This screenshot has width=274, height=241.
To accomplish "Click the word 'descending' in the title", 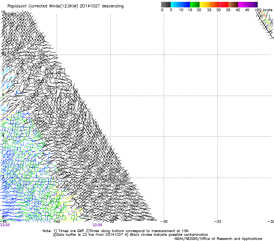I will (x=113, y=6).
